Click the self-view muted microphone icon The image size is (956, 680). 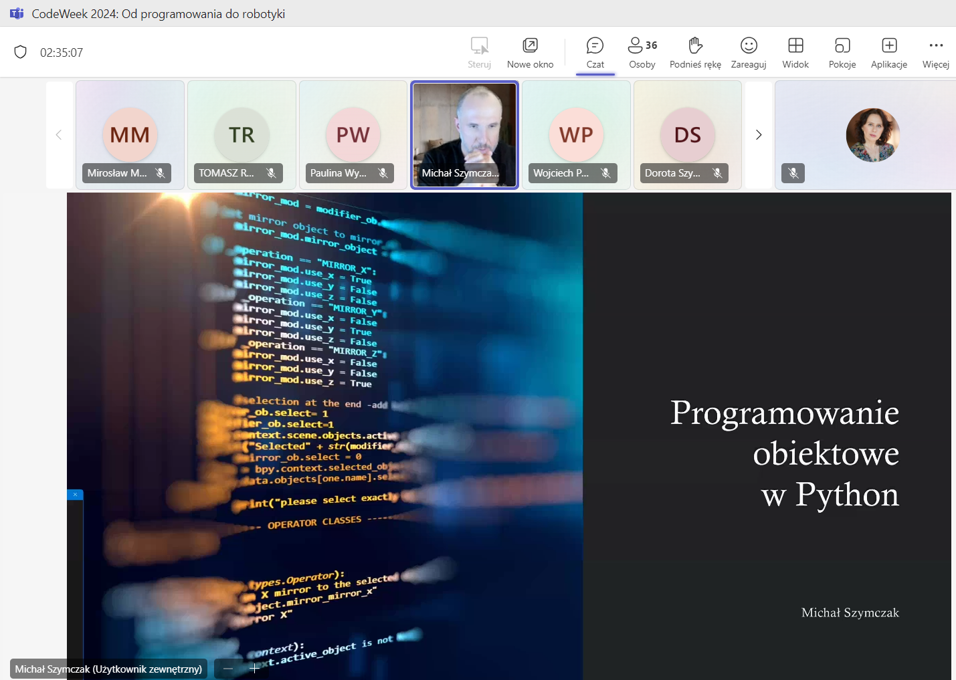click(793, 173)
